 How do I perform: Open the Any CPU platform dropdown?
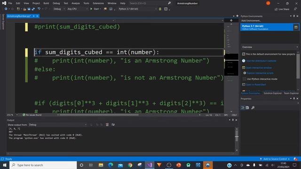coord(78,9)
